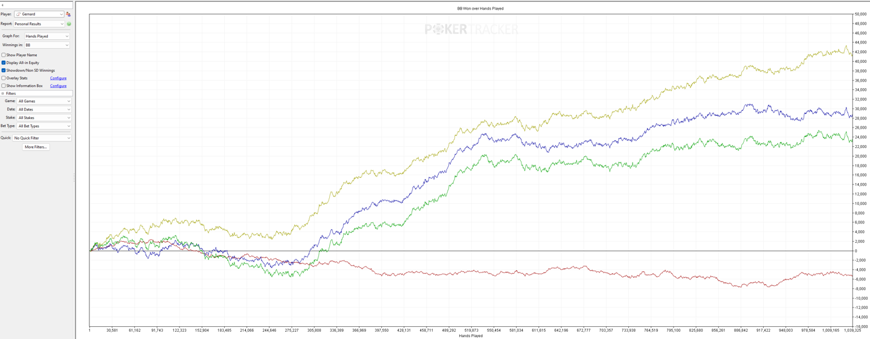Image resolution: width=870 pixels, height=339 pixels.
Task: Change the Winnings in BB dropdown
Action: tap(47, 45)
